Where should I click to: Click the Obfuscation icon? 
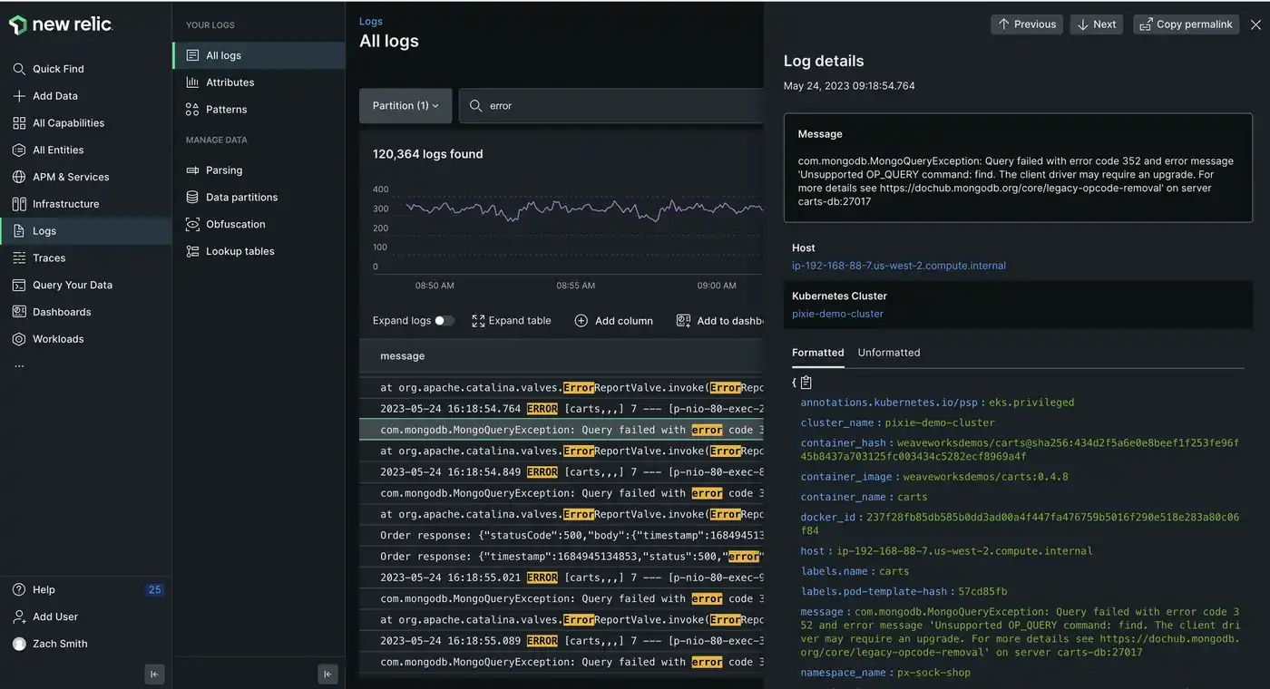(192, 224)
